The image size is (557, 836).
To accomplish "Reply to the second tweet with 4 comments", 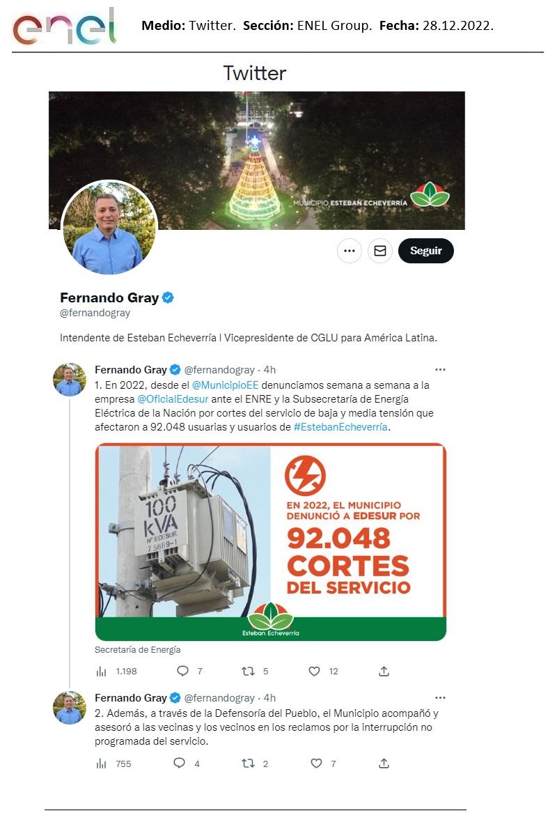I will click(x=180, y=764).
